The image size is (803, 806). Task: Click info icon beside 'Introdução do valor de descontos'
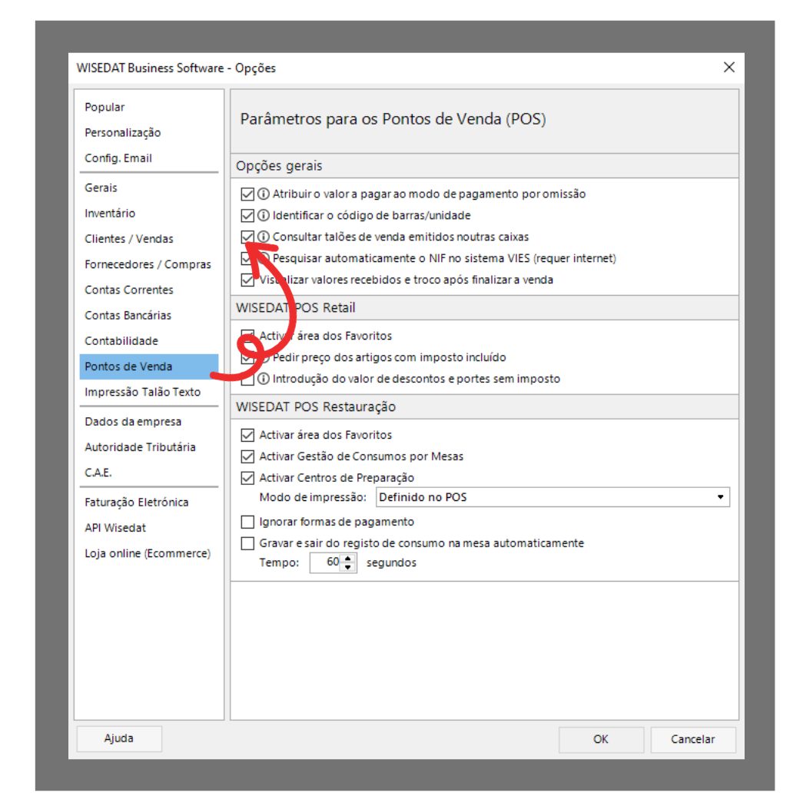(264, 379)
